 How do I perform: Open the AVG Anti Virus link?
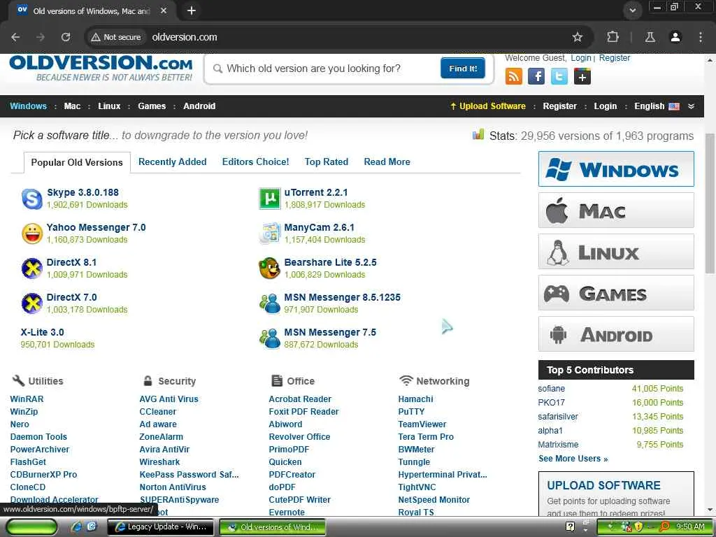pos(169,399)
